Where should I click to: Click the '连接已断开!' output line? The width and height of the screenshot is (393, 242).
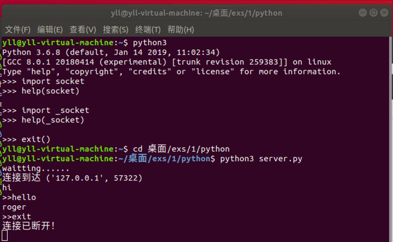29,226
